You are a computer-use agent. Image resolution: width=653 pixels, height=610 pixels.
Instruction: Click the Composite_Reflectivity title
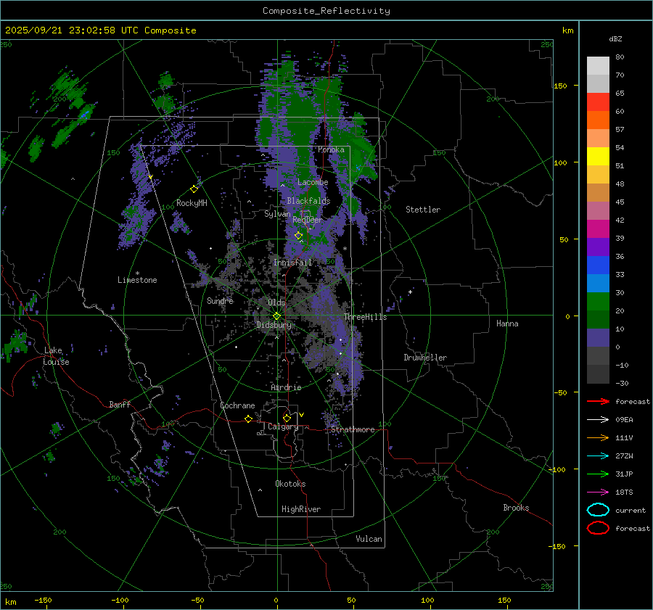click(x=326, y=11)
